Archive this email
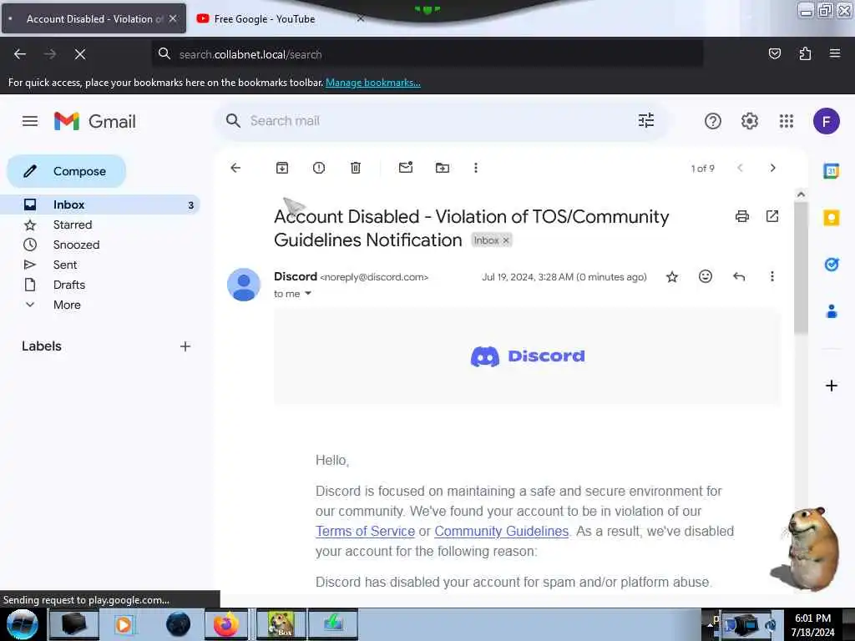The width and height of the screenshot is (855, 641). (282, 168)
